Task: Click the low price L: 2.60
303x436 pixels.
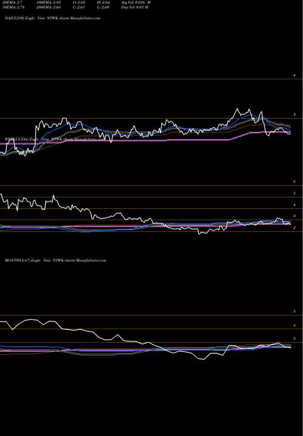Action: 104,7
